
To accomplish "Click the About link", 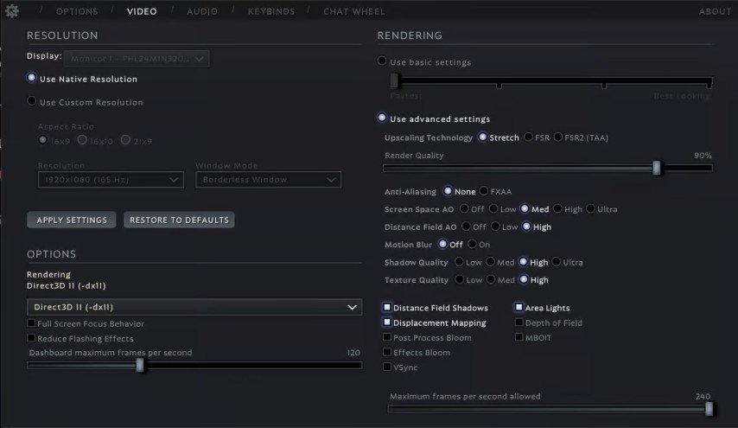I will (715, 11).
